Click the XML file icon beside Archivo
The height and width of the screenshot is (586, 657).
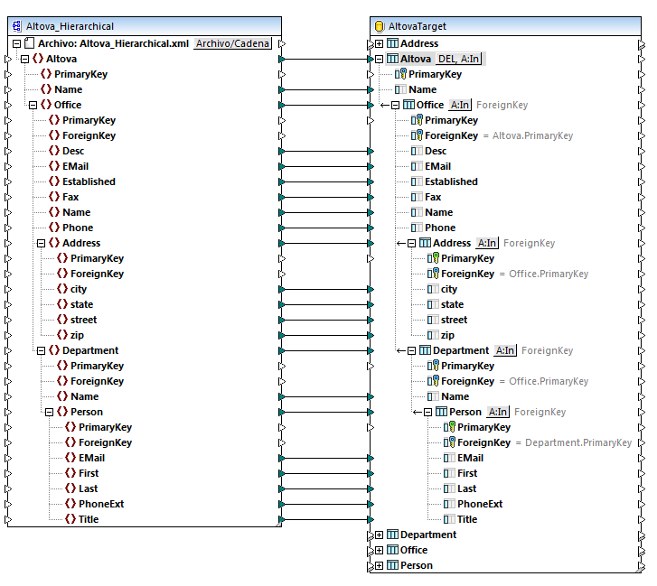tap(29, 43)
